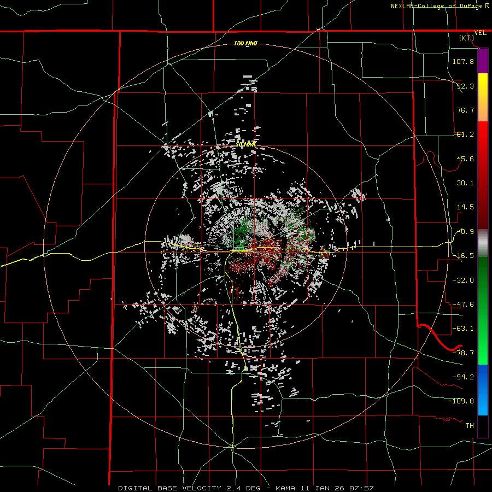Screen dimensions: 492x492
Task: Click the 76.7 velocity scale value
Action: coord(465,110)
